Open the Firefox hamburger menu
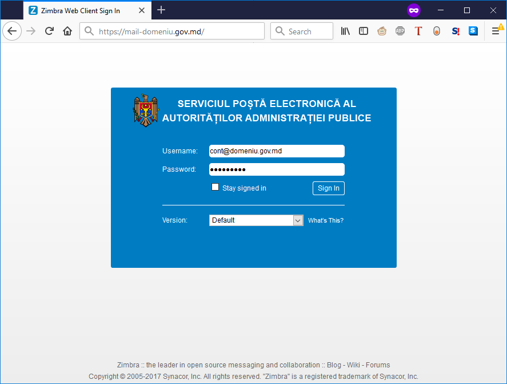 tap(495, 31)
